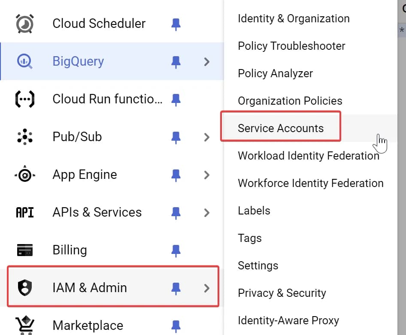Click the IAM & Admin shield icon
406x335 pixels.
click(x=25, y=288)
